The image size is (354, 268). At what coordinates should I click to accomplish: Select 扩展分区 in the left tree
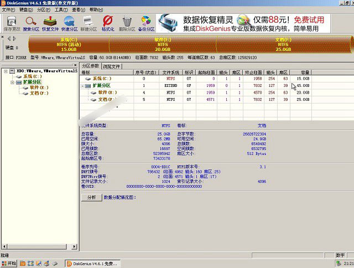(32, 82)
